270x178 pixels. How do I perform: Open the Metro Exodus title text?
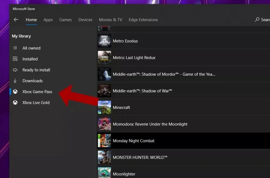pyautogui.click(x=125, y=41)
